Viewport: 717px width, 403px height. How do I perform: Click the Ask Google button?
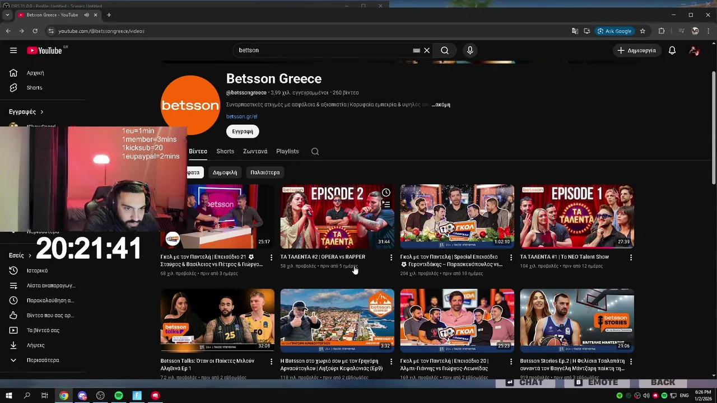tap(614, 31)
